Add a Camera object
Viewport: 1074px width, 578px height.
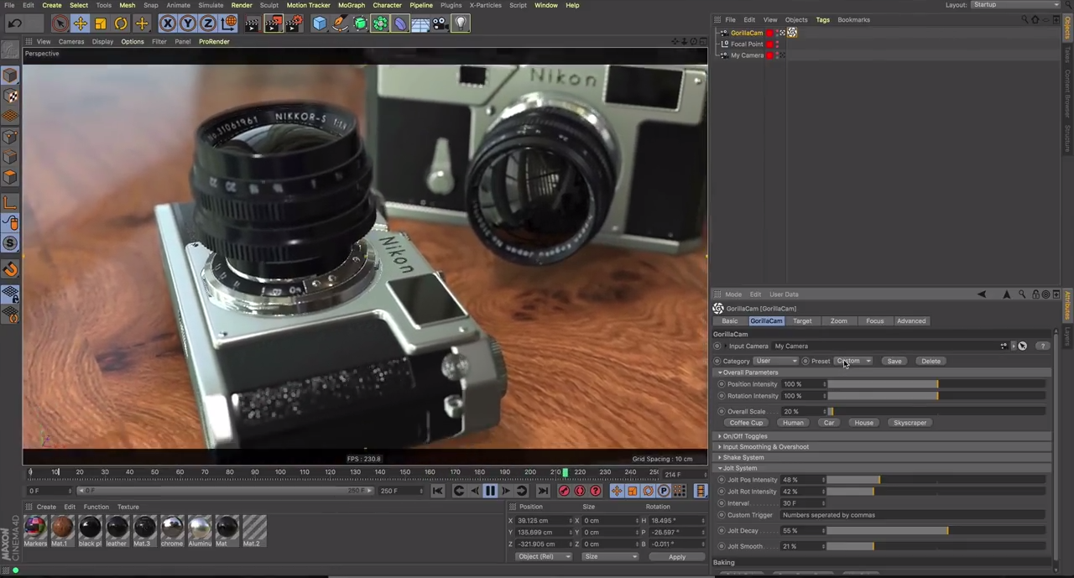click(x=441, y=23)
